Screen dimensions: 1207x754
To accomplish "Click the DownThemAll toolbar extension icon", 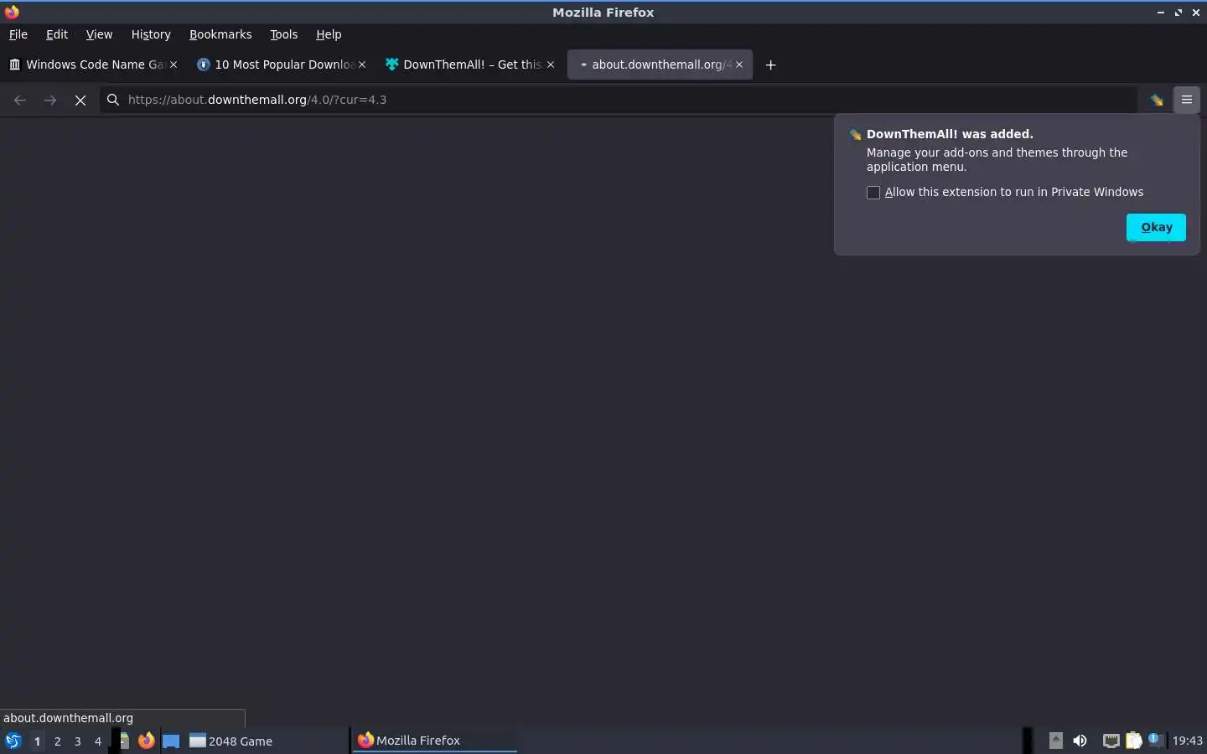I will coord(1157,100).
